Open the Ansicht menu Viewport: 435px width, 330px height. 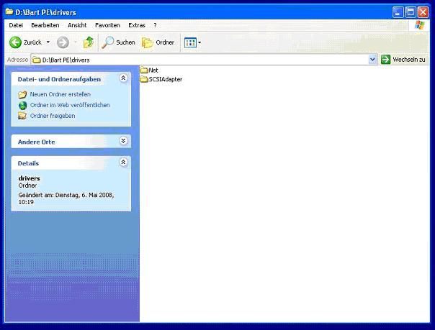click(x=77, y=25)
